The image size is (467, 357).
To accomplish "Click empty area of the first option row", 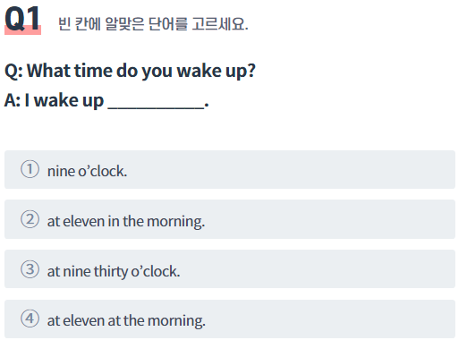I will pos(289,169).
